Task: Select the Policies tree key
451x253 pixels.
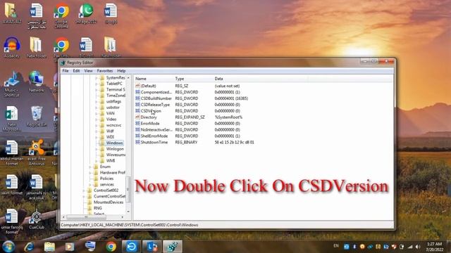Action: click(106, 179)
